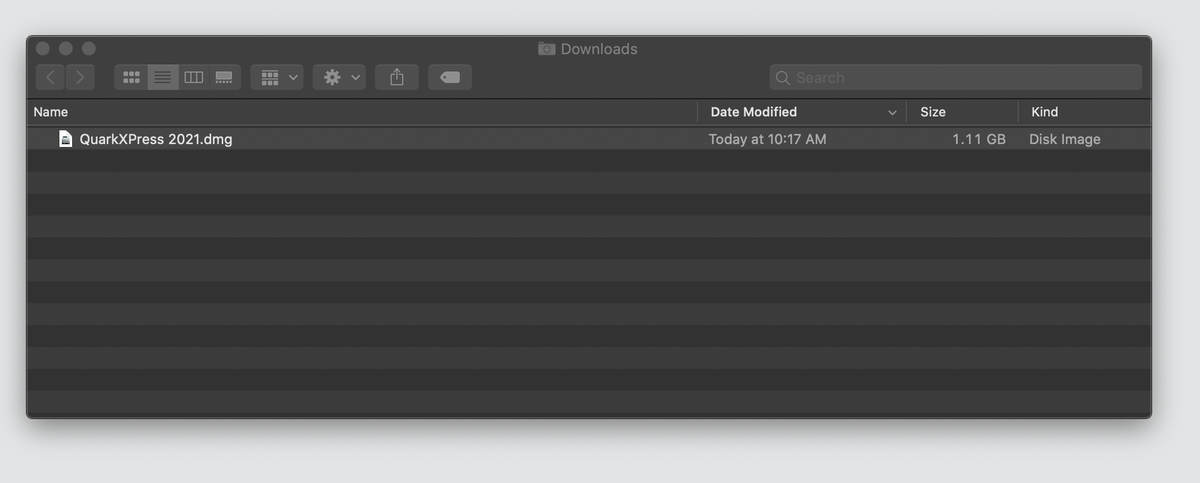1200x483 pixels.
Task: Sort files by Kind
Action: (1044, 112)
